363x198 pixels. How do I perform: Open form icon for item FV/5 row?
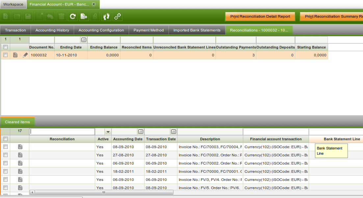click(x=20, y=188)
